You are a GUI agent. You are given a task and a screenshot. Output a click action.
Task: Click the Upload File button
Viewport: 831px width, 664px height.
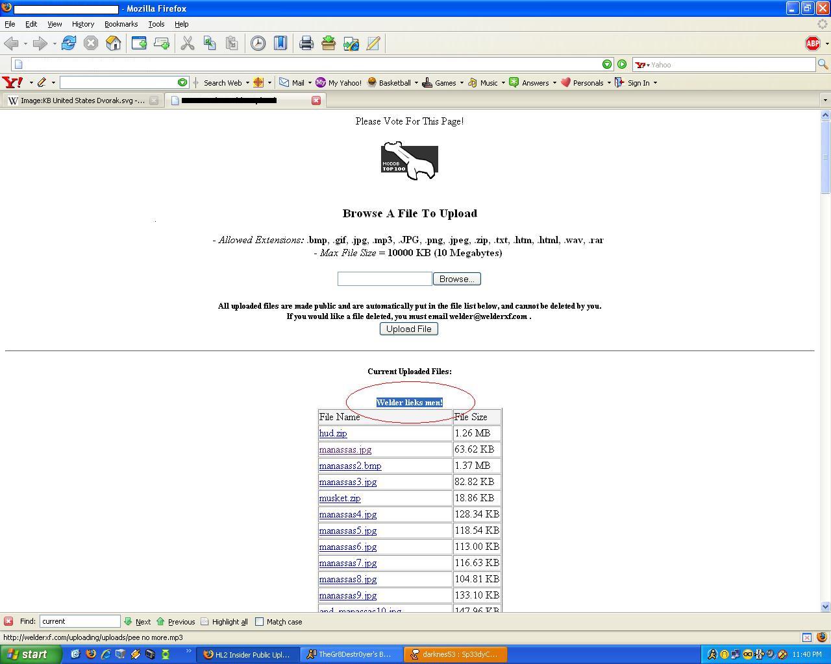click(x=409, y=329)
